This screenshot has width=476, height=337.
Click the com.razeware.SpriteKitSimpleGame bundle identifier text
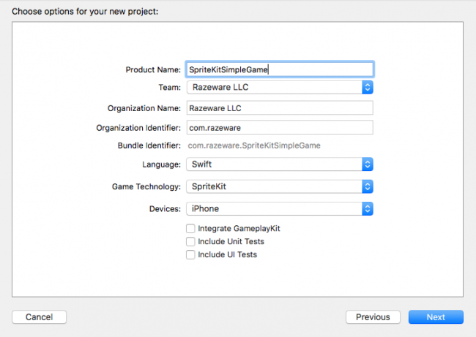point(254,145)
